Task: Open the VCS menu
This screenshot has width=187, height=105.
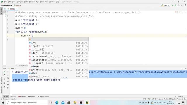Action: click(x=46, y=2)
